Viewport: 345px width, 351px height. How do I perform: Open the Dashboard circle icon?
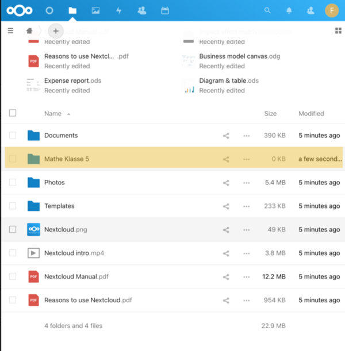coord(49,10)
